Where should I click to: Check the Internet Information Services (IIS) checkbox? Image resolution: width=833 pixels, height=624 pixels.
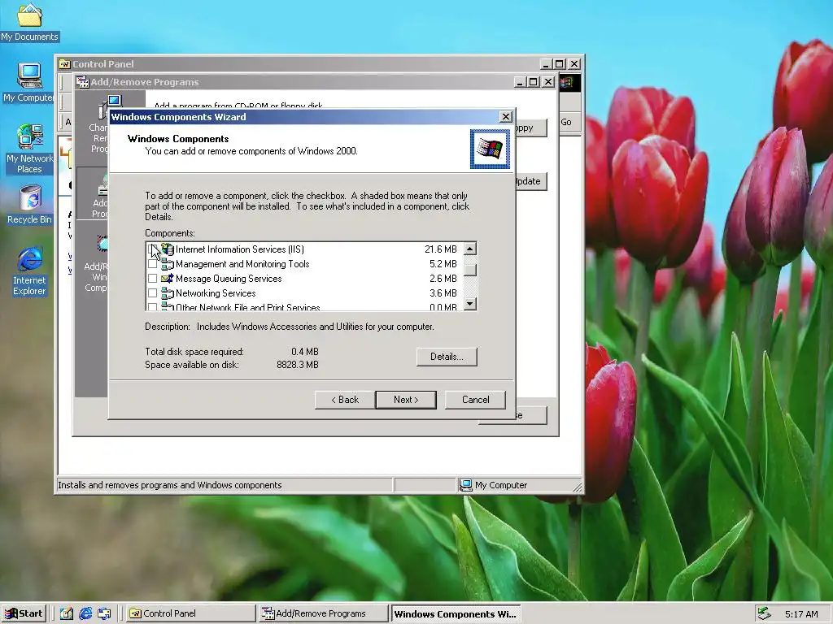coord(152,249)
